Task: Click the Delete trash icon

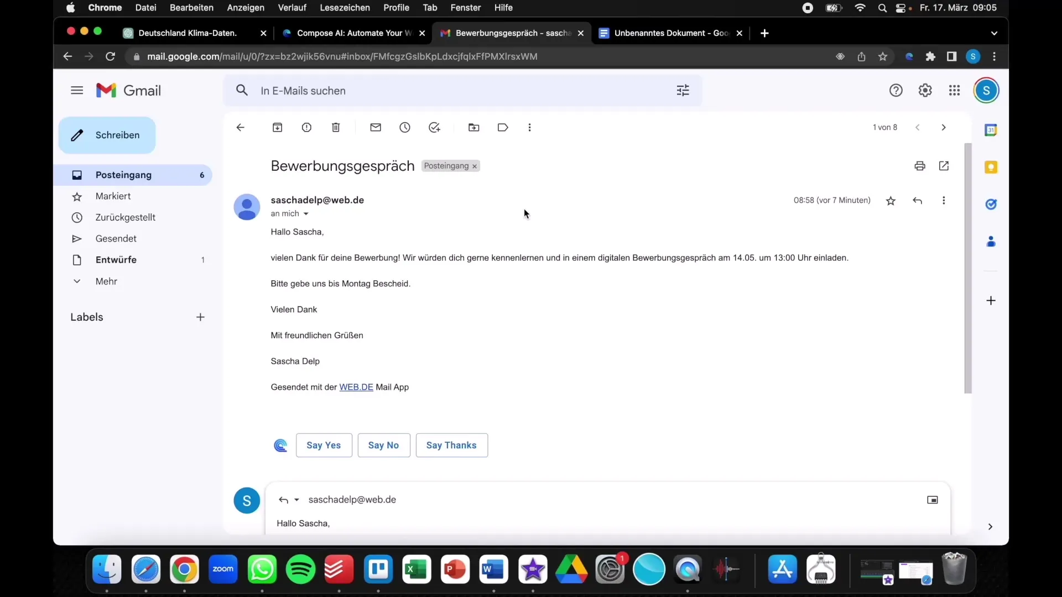Action: (336, 128)
